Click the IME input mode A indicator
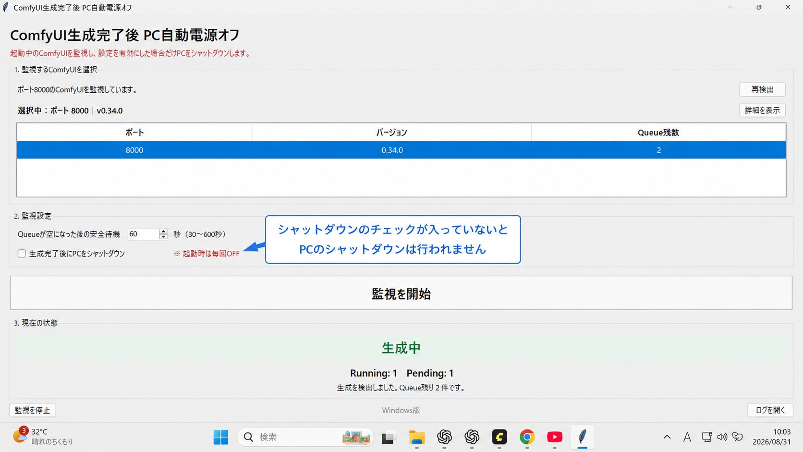 pyautogui.click(x=687, y=437)
